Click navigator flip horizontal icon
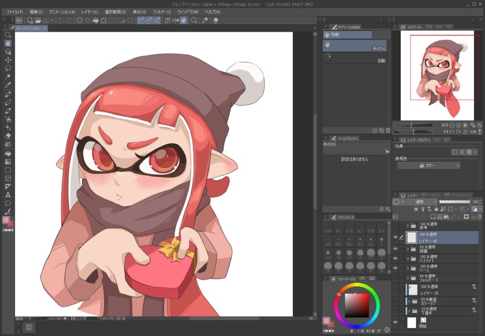485x336 pixels. (473, 132)
